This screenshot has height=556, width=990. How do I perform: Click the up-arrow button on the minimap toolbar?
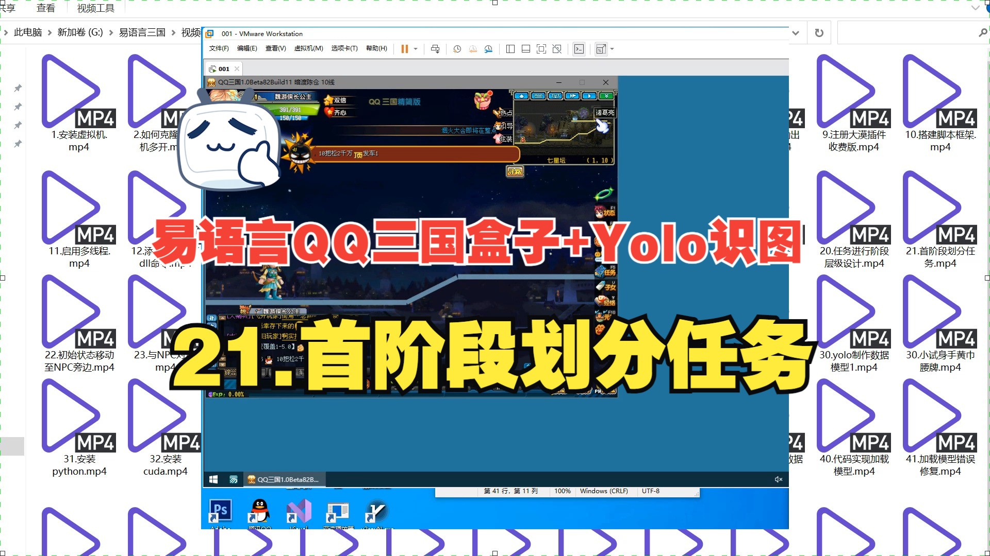(x=521, y=96)
